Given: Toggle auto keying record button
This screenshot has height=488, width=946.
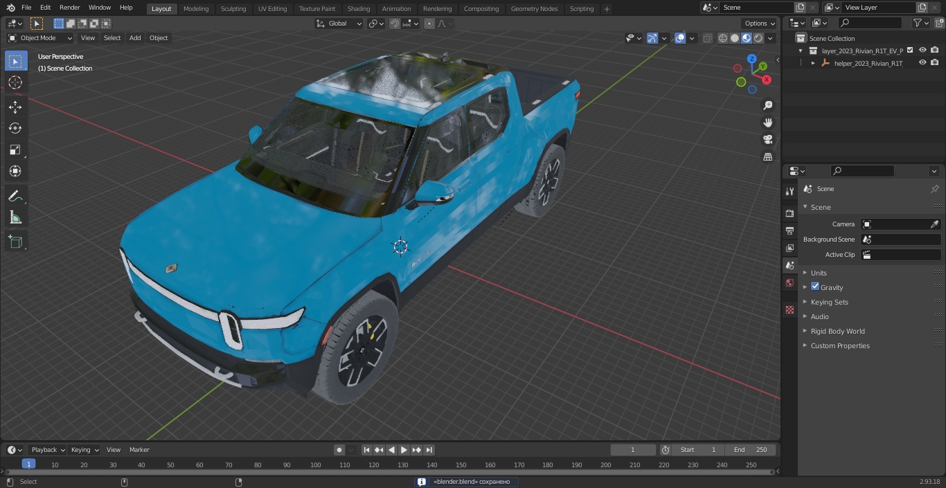Looking at the screenshot, I should pos(339,450).
